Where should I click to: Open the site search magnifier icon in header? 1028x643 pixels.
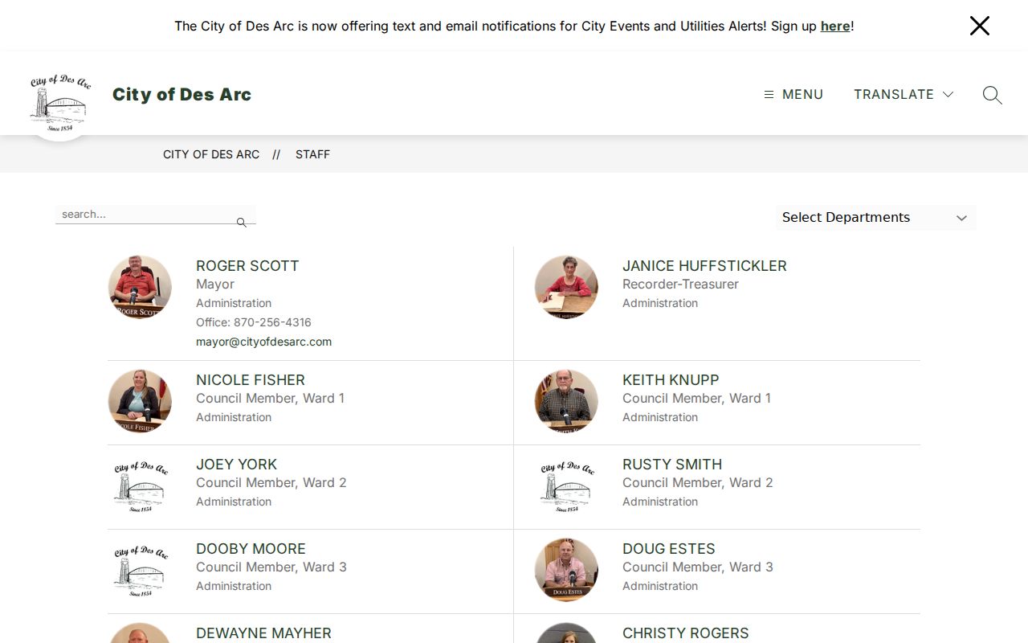click(x=992, y=95)
